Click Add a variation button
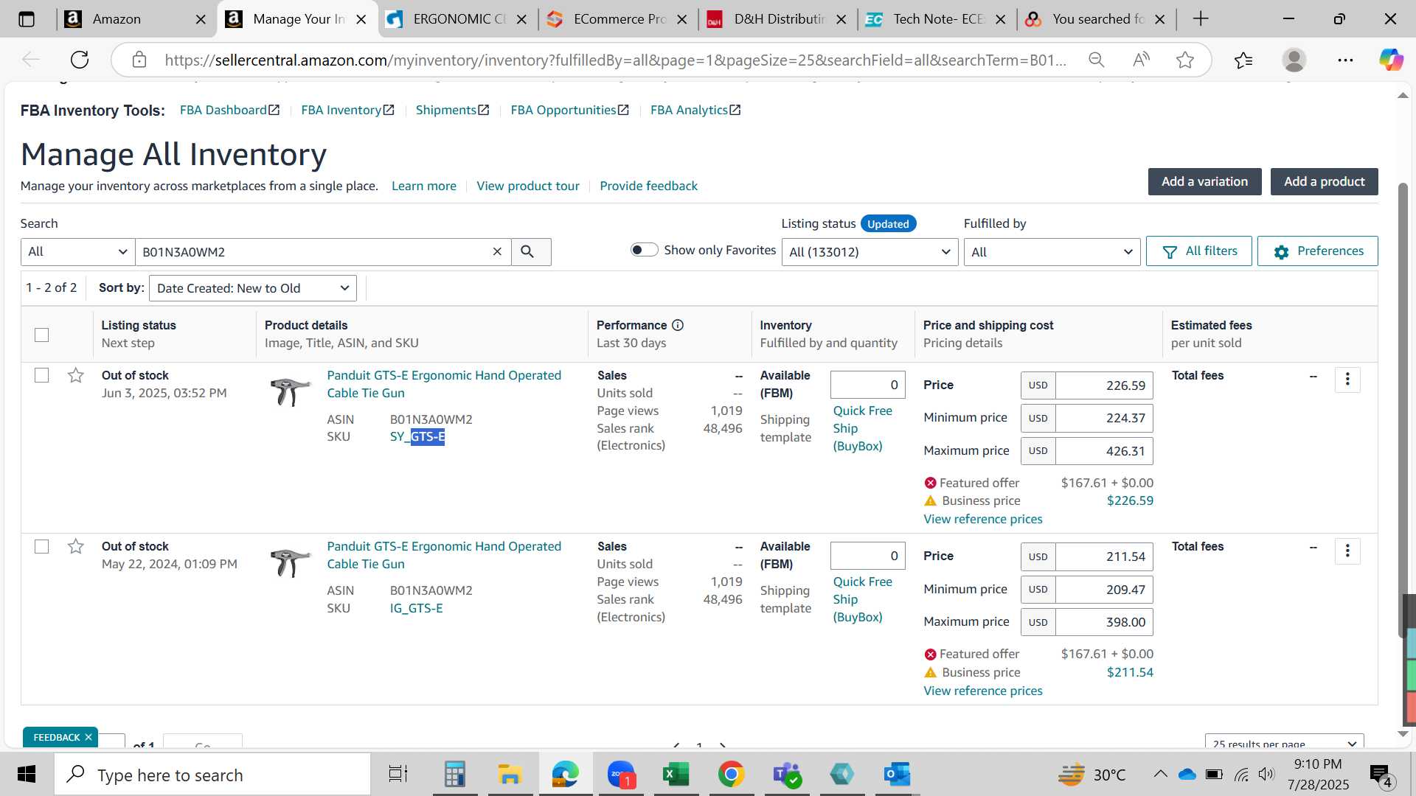Screen dimensions: 1416x796 1204,182
